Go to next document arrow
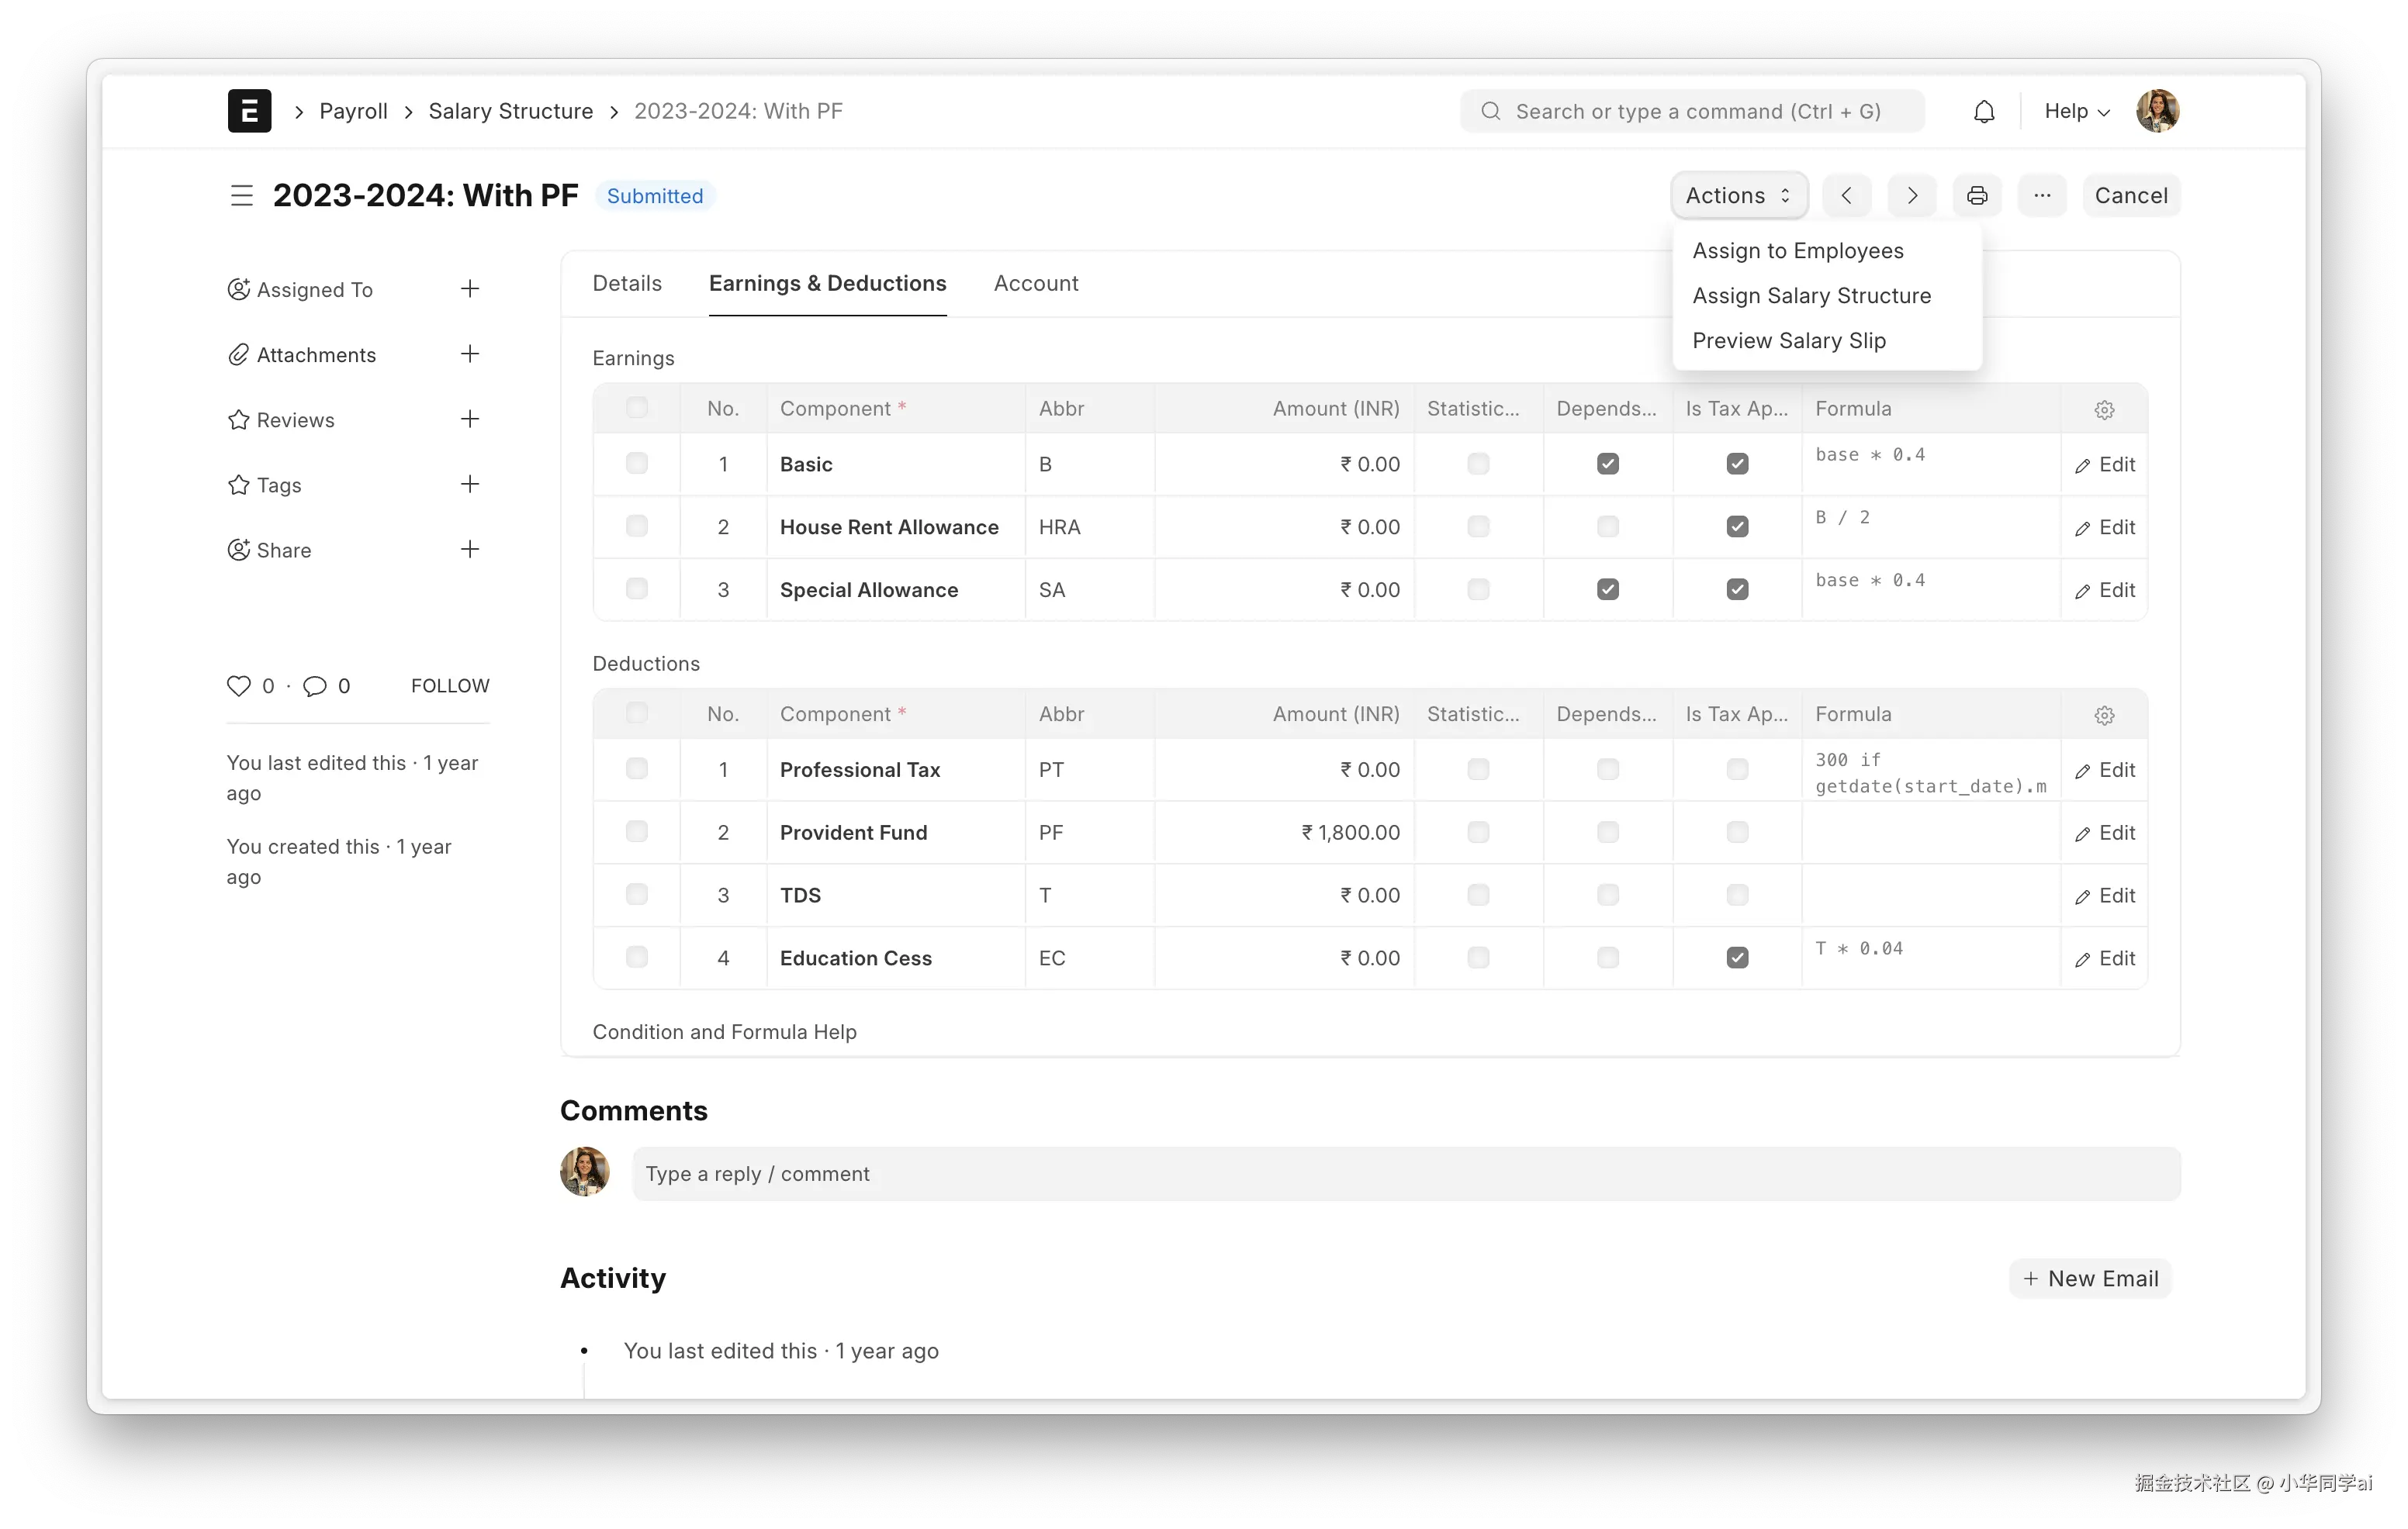This screenshot has width=2408, height=1529. pos(1911,196)
